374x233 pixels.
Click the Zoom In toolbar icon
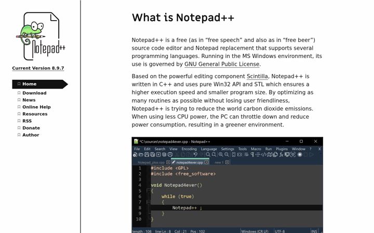click(221, 154)
